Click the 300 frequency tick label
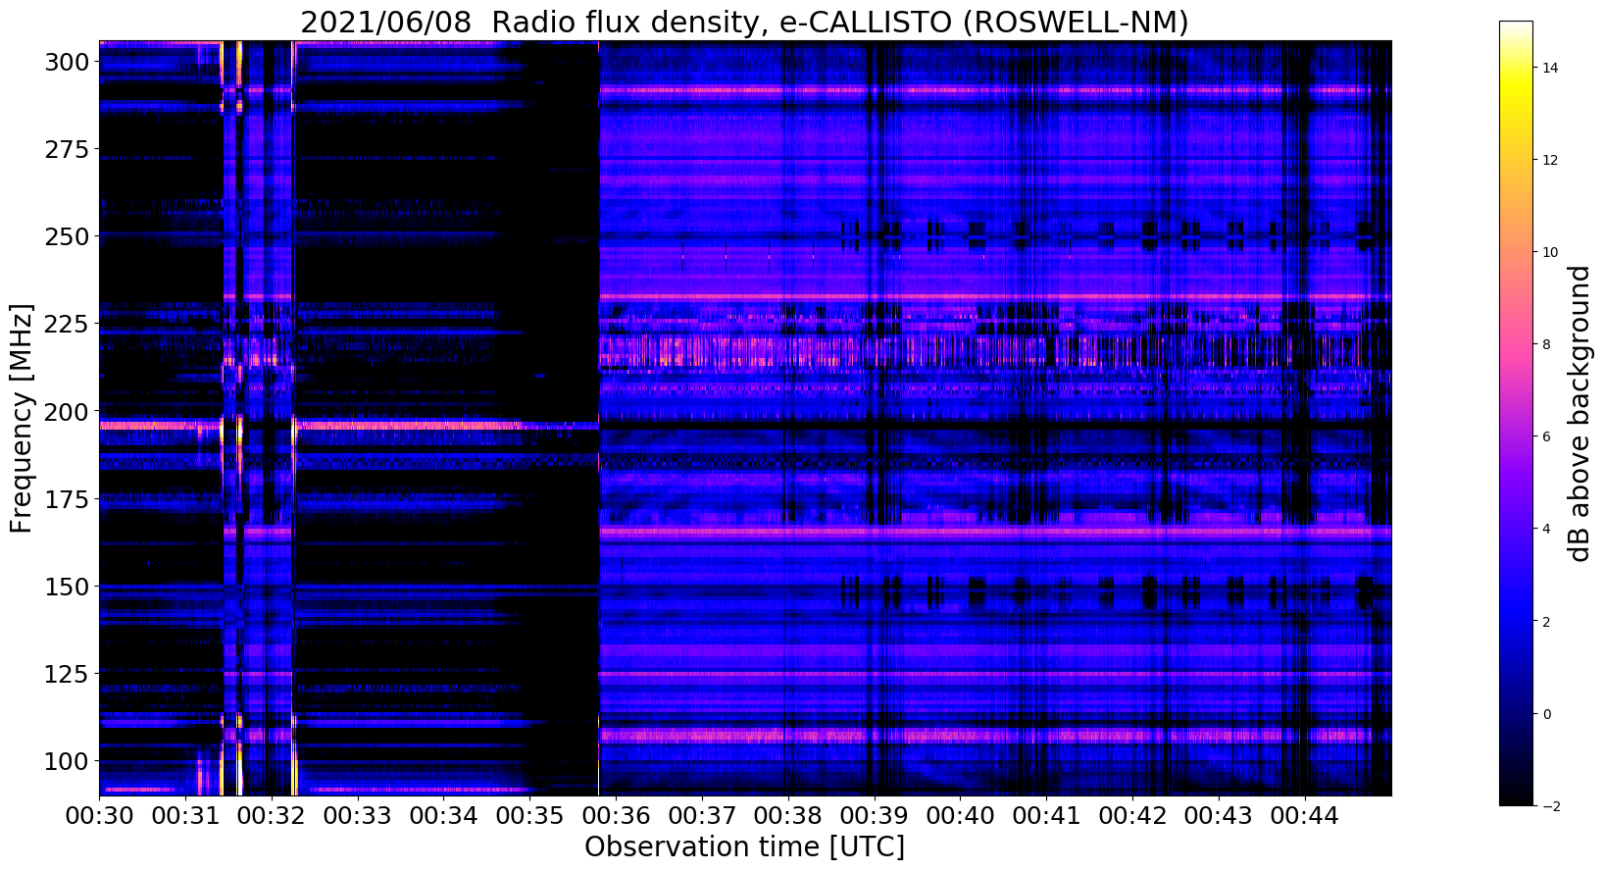This screenshot has width=1604, height=871. coord(67,62)
